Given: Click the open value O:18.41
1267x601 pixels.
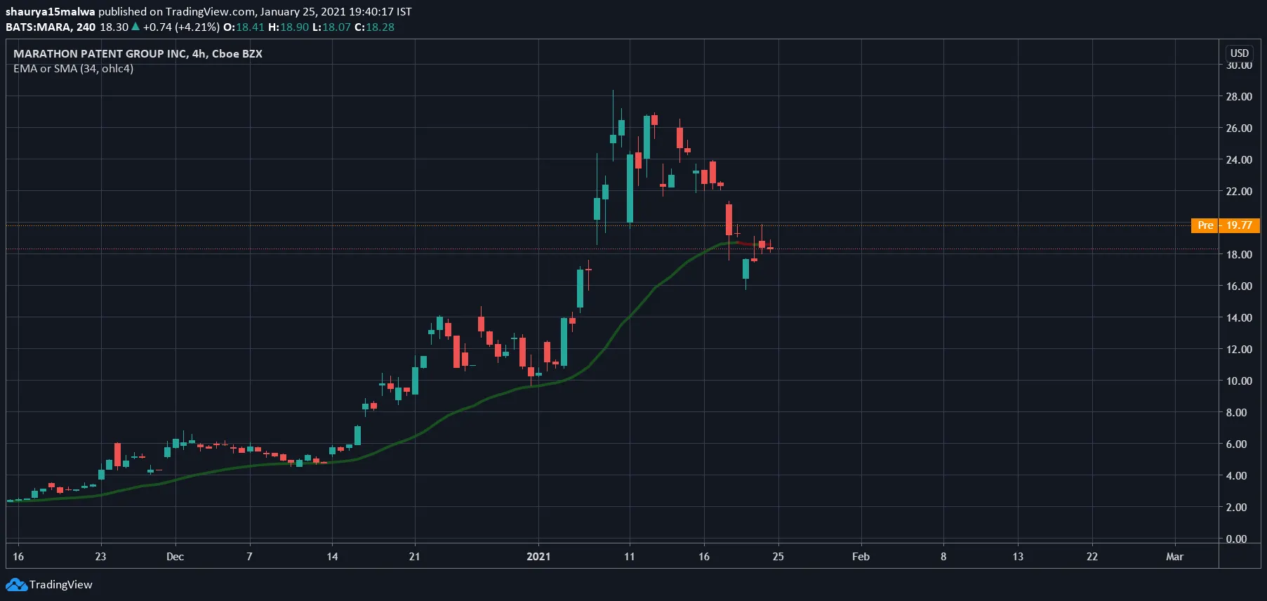Looking at the screenshot, I should coord(244,27).
